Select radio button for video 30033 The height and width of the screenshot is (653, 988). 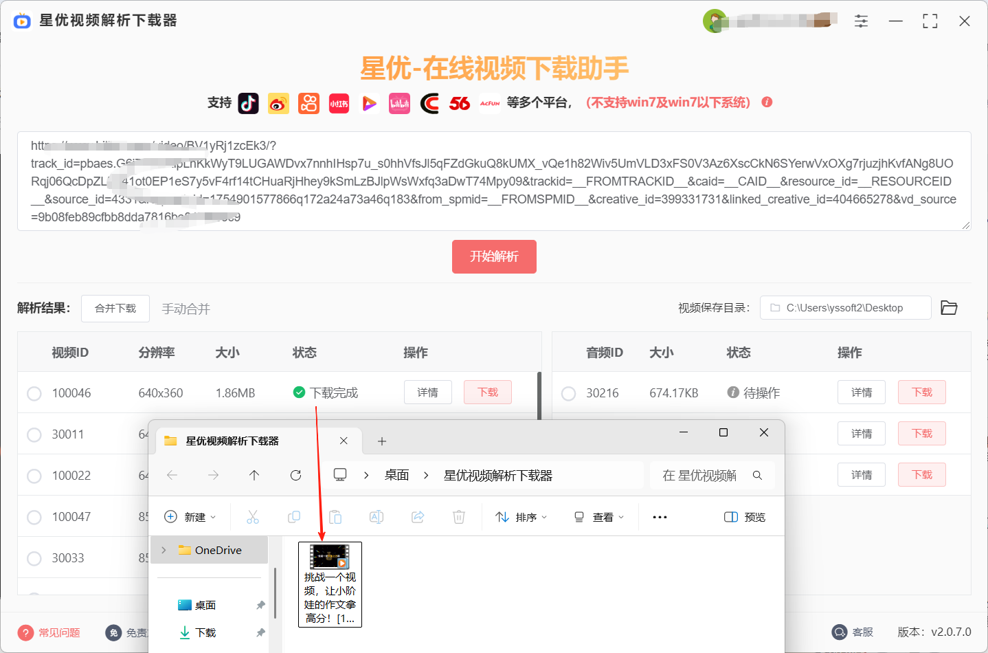point(34,558)
